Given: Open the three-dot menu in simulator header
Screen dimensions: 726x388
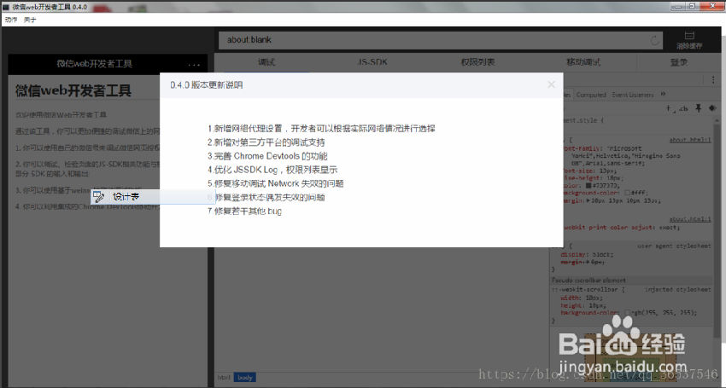Looking at the screenshot, I should click(194, 64).
